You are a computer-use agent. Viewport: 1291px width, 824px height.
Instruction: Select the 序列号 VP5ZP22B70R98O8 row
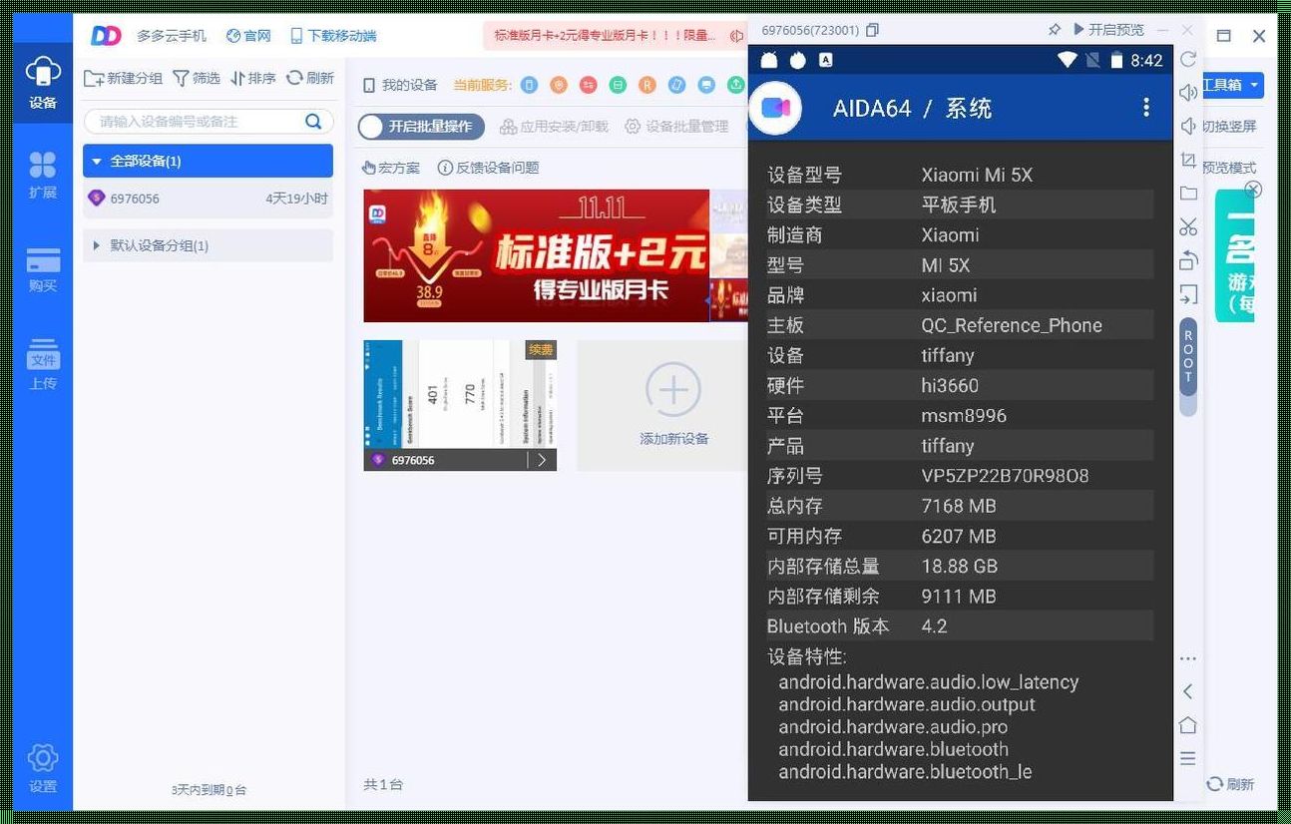click(960, 476)
